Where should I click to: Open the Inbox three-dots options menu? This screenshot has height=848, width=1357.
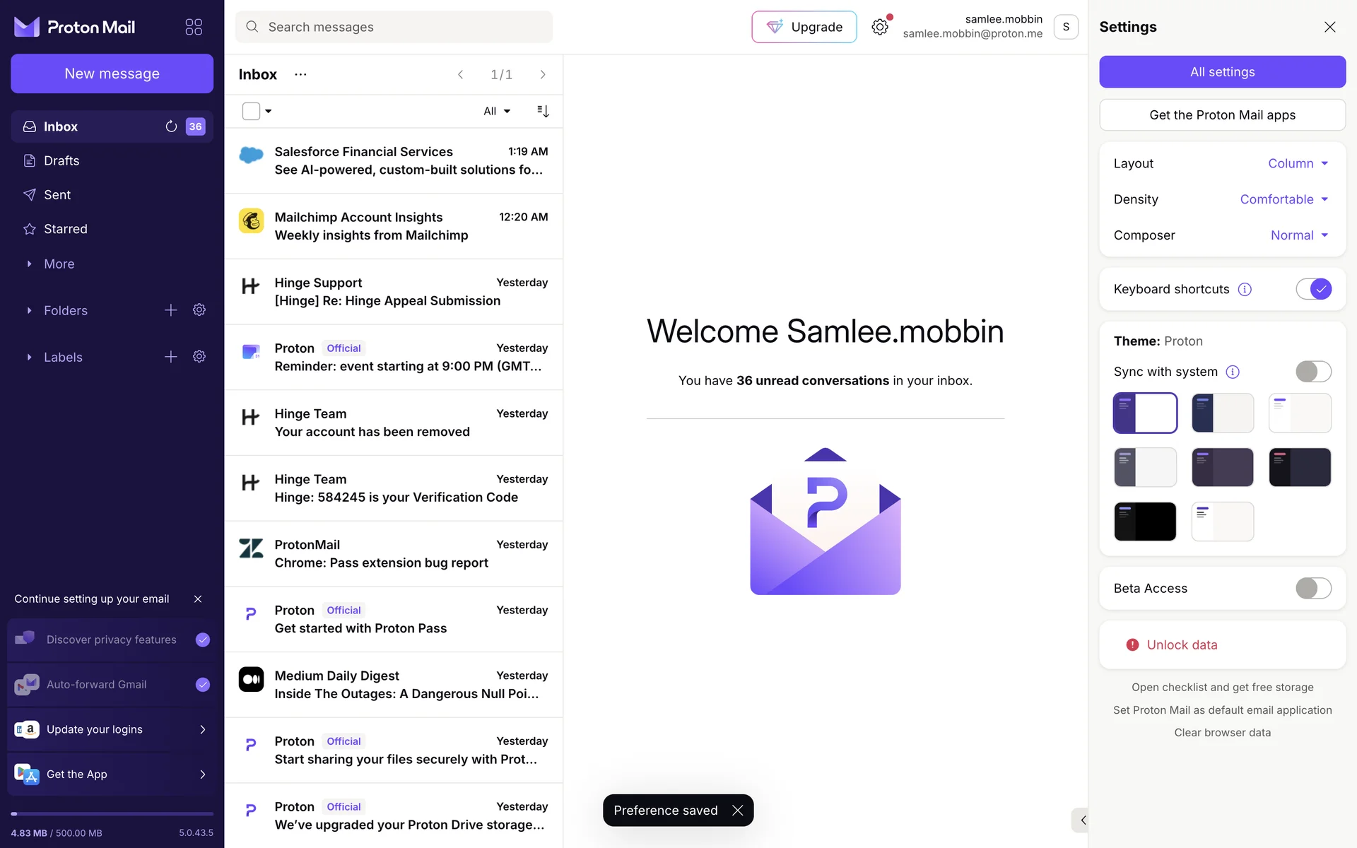pyautogui.click(x=300, y=74)
